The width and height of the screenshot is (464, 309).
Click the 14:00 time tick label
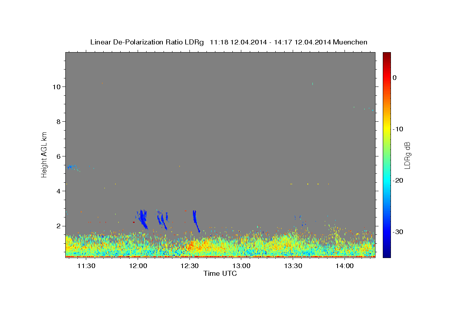point(344,266)
